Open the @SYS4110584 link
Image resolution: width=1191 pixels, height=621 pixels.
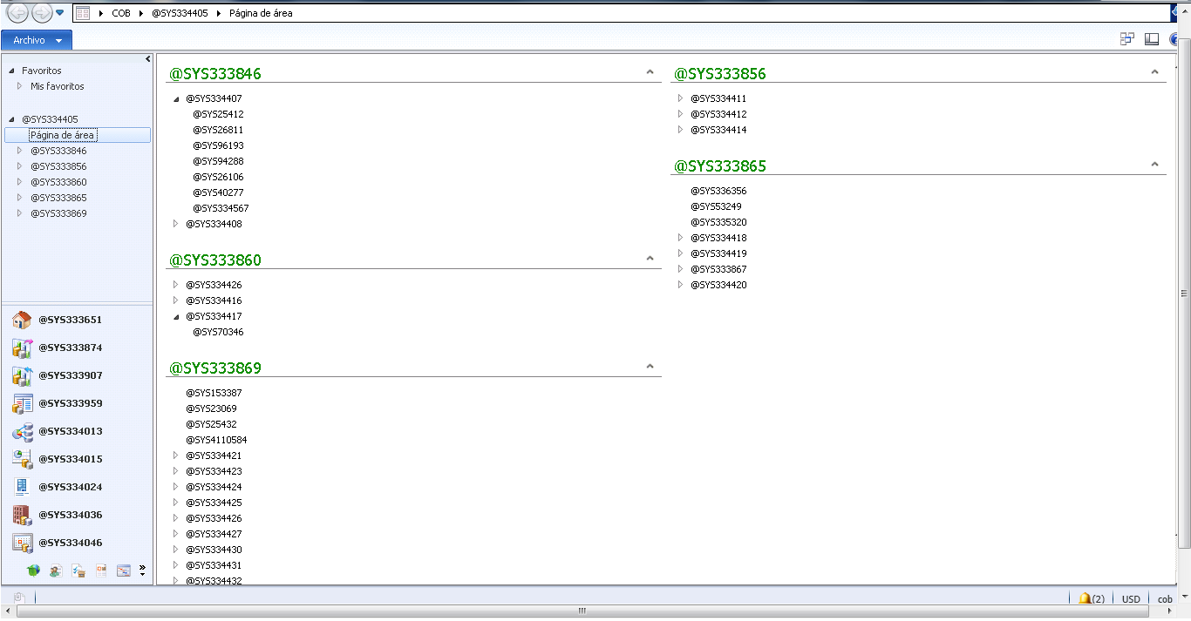[x=216, y=440]
